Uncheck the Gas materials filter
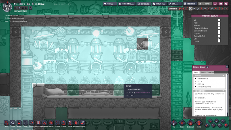Viewport: 231px width, 130px height. pos(219,39)
